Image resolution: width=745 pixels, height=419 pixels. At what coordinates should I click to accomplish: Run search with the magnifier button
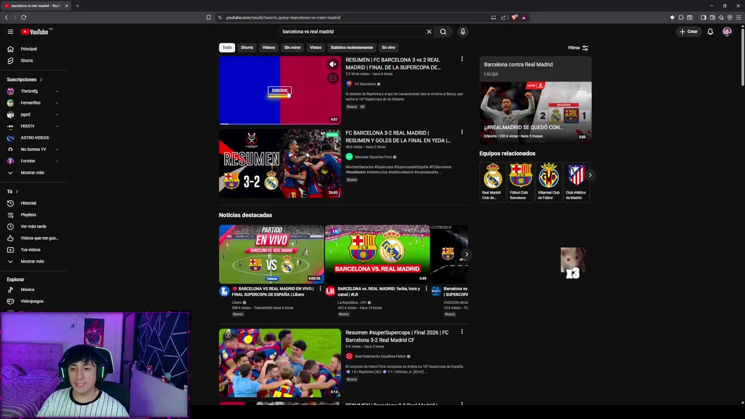pos(443,31)
